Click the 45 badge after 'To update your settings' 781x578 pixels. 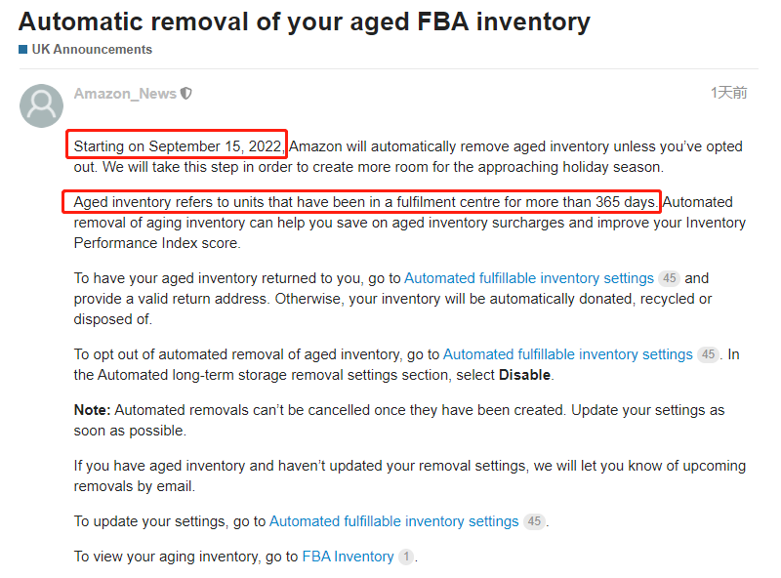click(534, 521)
